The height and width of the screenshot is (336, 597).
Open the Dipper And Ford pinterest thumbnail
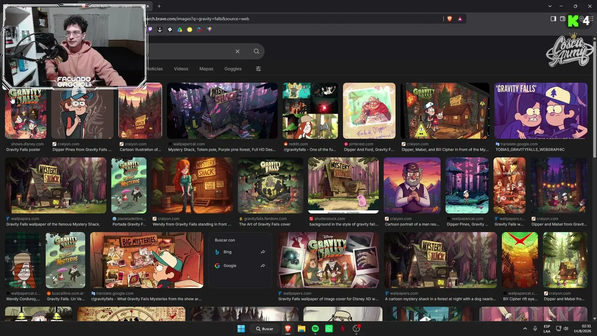[369, 111]
